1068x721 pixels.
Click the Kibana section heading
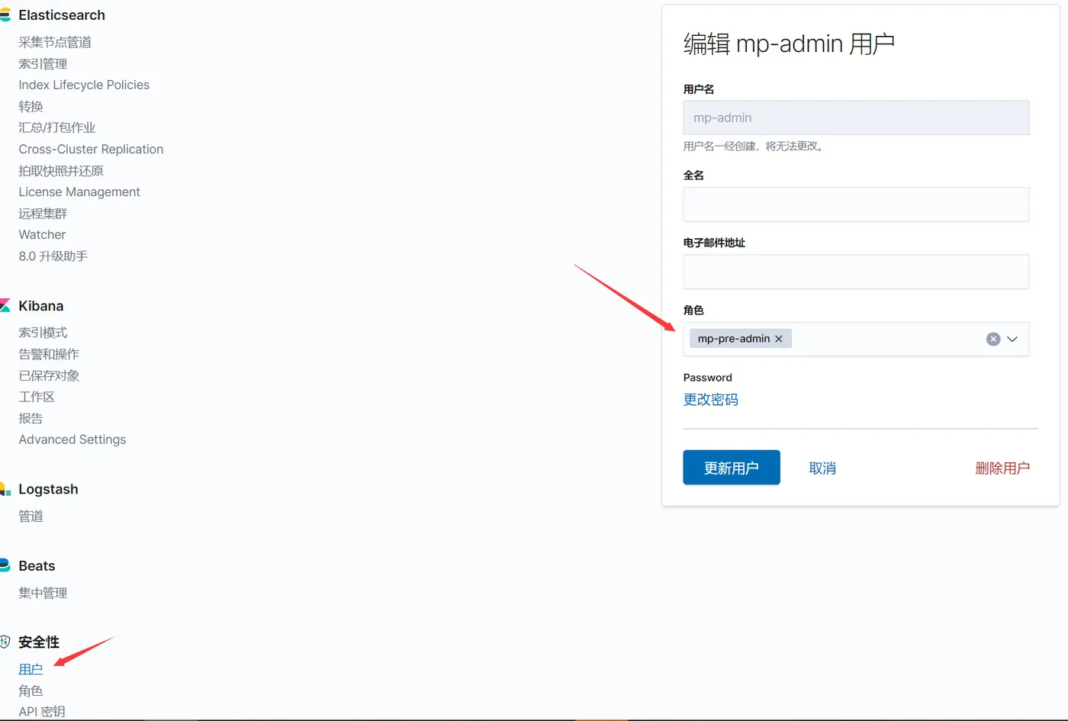[x=41, y=306]
